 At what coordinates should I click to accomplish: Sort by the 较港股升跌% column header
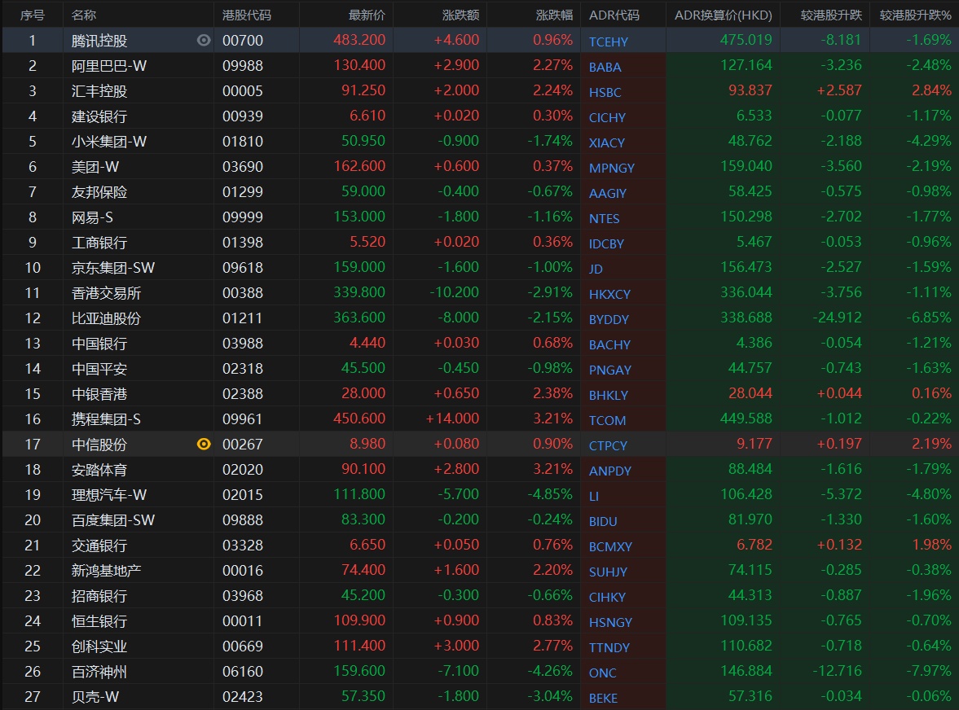point(915,15)
